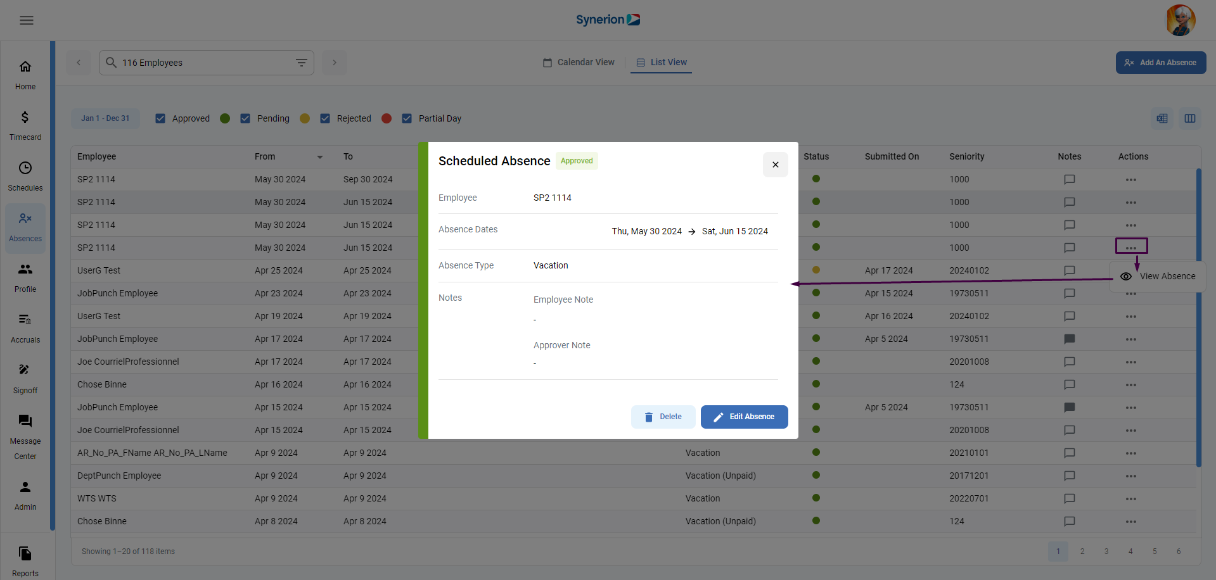Open the Jan 1 - Dec 31 date range

(x=105, y=118)
